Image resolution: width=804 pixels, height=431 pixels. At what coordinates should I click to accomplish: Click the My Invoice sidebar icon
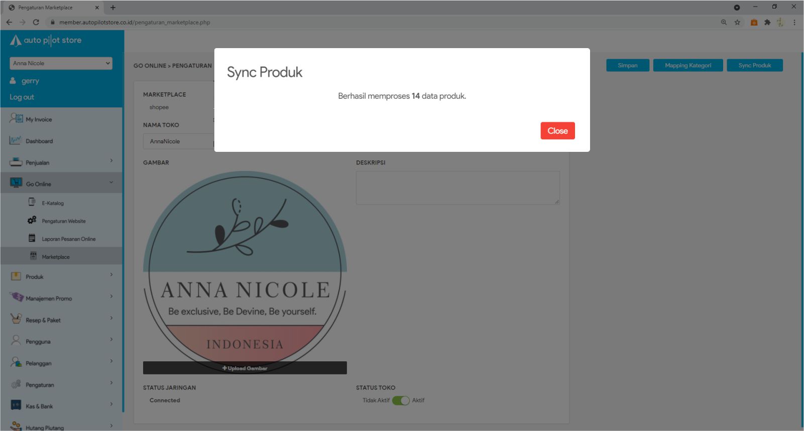(16, 119)
